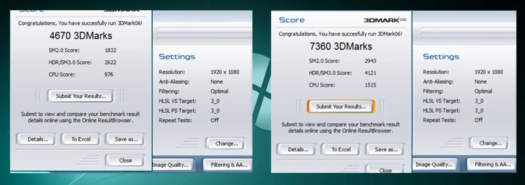525x185 pixels.
Task: Export To Excel in the 7360 3DMarks window
Action: pyautogui.click(x=341, y=150)
